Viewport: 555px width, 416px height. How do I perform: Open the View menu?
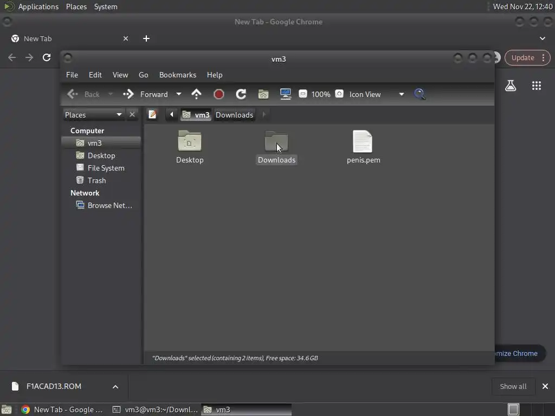pos(120,75)
